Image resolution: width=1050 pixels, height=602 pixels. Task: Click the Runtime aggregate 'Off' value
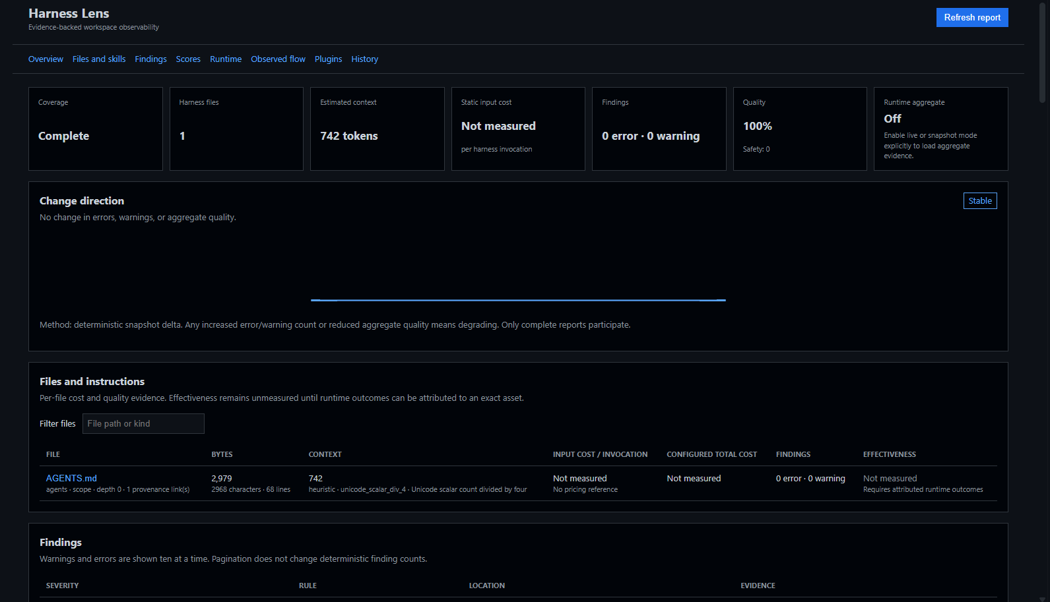[892, 119]
